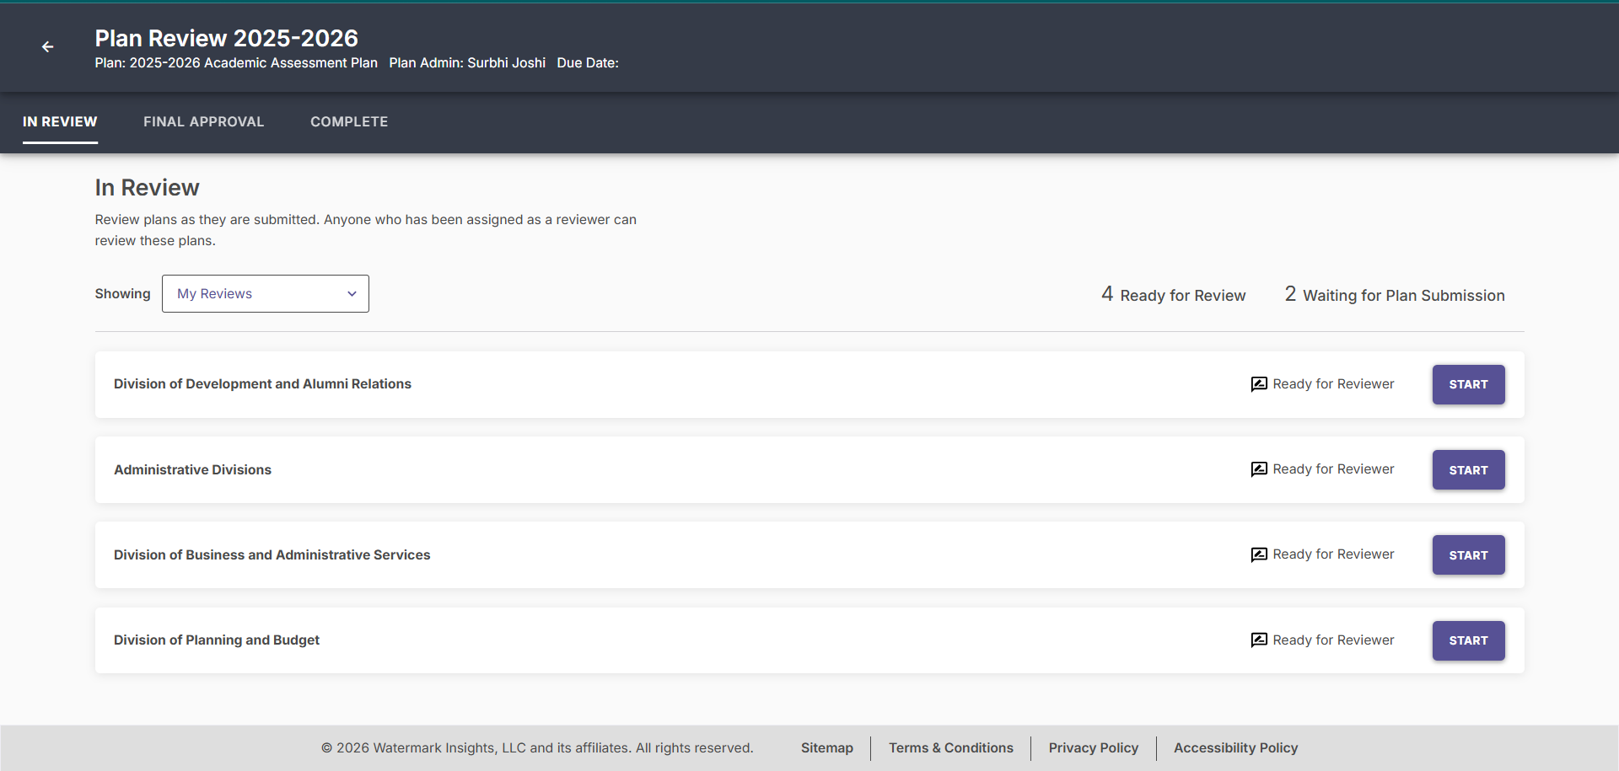1619x771 pixels.
Task: Click Plan Admin: Surbhi Joshi text
Action: point(467,62)
